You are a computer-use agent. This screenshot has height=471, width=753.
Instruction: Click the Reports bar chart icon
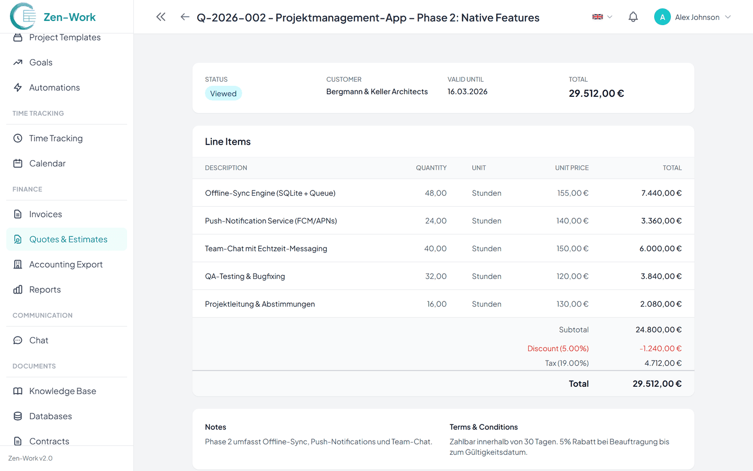point(18,289)
